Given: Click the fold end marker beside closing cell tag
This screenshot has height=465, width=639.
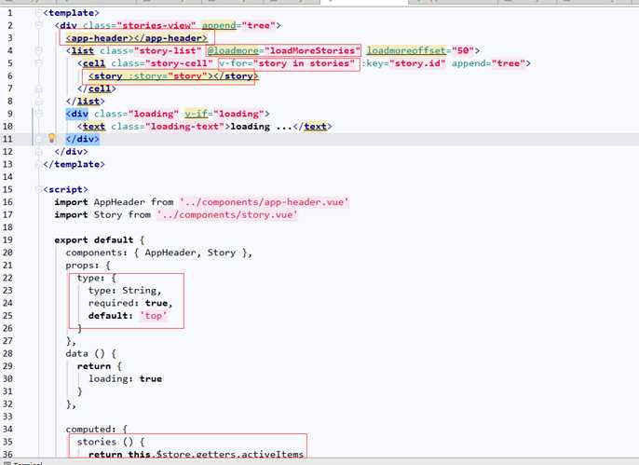Looking at the screenshot, I should (x=39, y=89).
